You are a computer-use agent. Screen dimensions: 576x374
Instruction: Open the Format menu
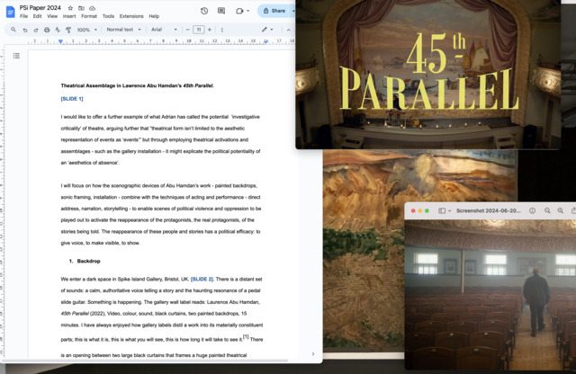pyautogui.click(x=89, y=16)
